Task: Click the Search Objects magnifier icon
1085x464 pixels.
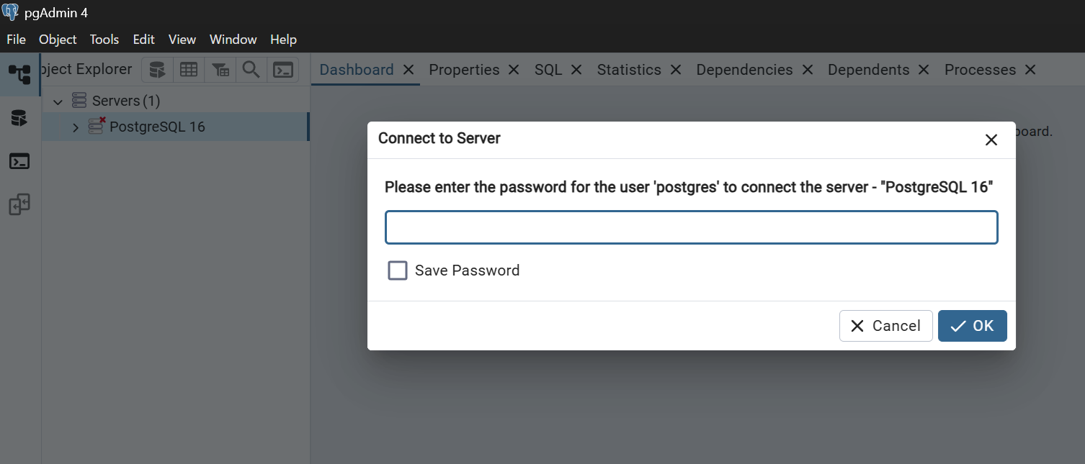Action: click(251, 70)
